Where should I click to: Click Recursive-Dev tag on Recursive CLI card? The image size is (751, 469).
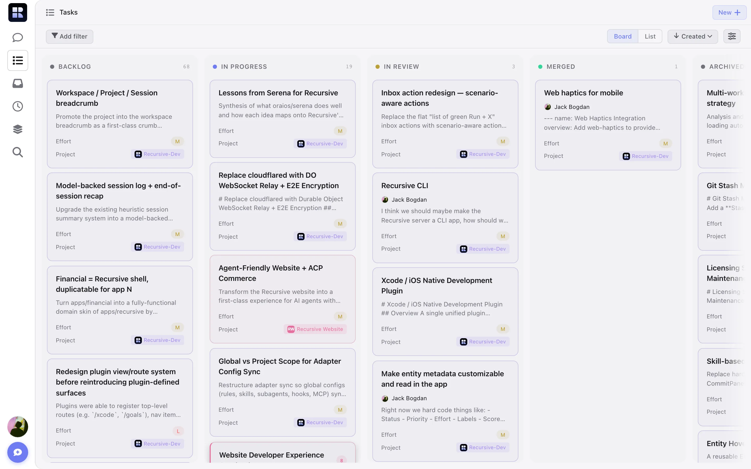483,249
